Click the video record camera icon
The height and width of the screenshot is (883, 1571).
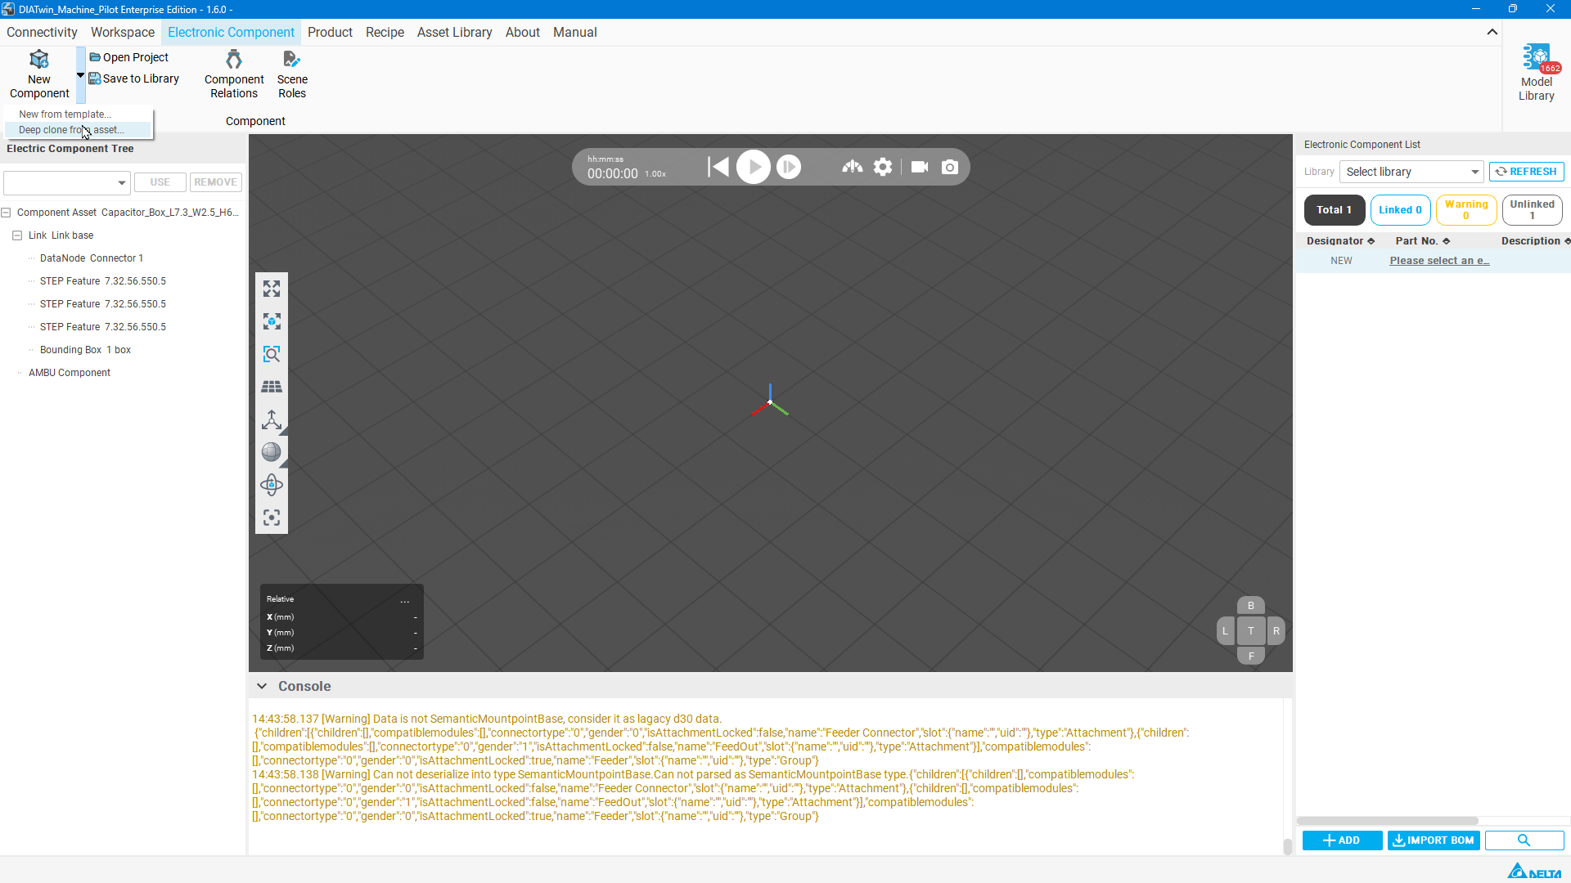point(920,167)
